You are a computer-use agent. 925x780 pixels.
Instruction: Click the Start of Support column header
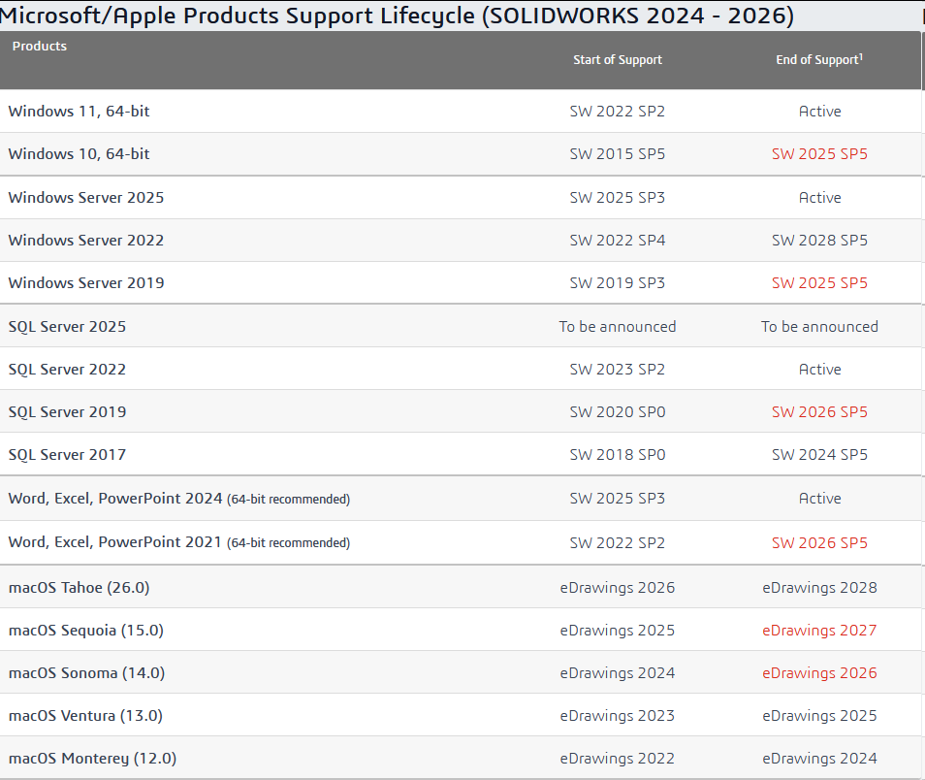point(617,59)
